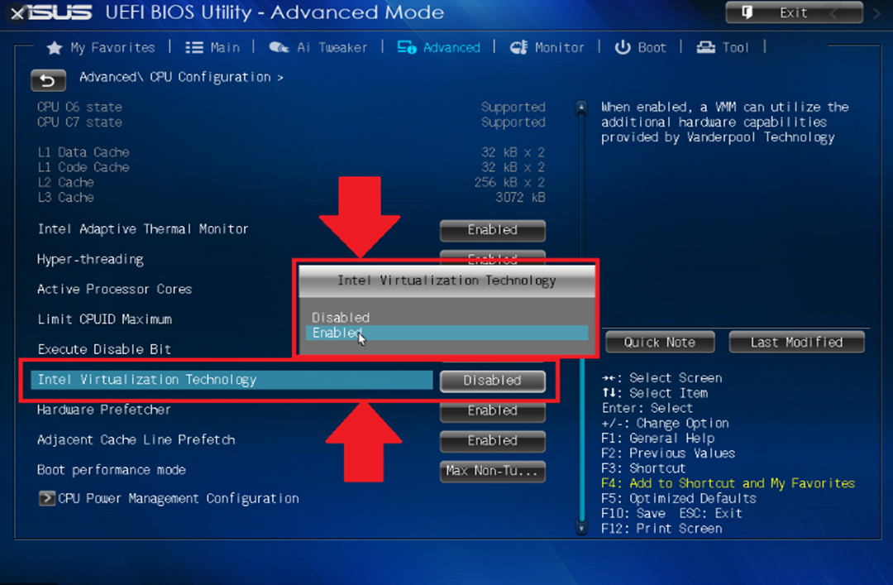Switch to the Main tab
893x585 pixels.
point(213,48)
